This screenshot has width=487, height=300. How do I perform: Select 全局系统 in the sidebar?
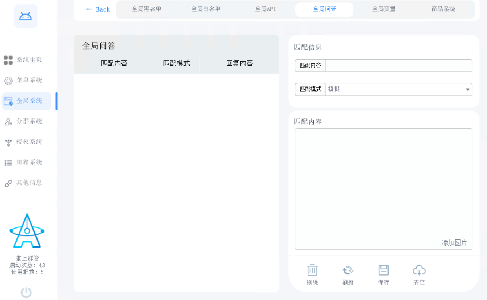coord(27,101)
